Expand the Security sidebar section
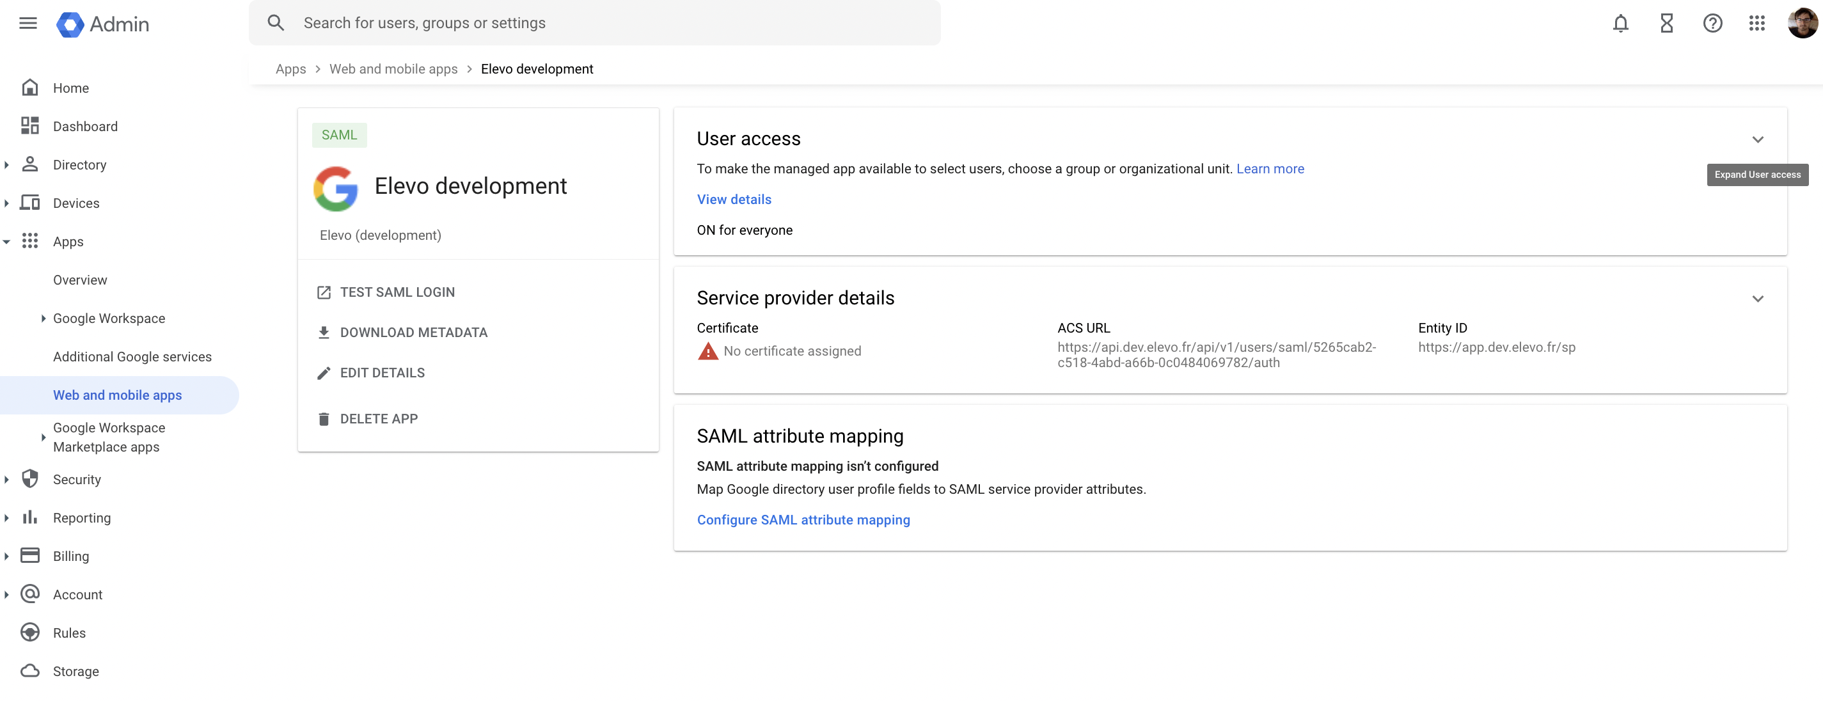Screen dimensions: 1823x701 (x=6, y=480)
